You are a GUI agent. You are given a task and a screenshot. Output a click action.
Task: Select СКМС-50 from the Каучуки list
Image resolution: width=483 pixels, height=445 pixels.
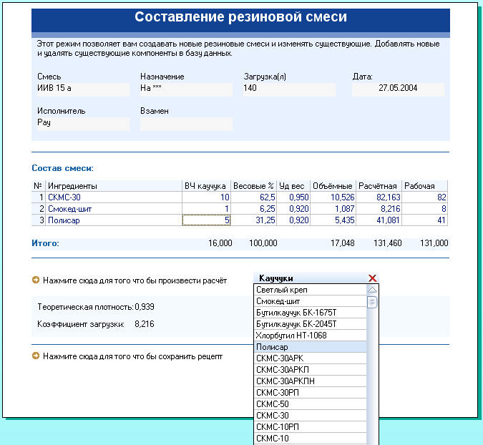pos(311,404)
